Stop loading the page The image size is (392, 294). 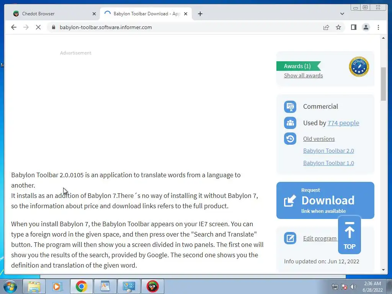[38, 27]
